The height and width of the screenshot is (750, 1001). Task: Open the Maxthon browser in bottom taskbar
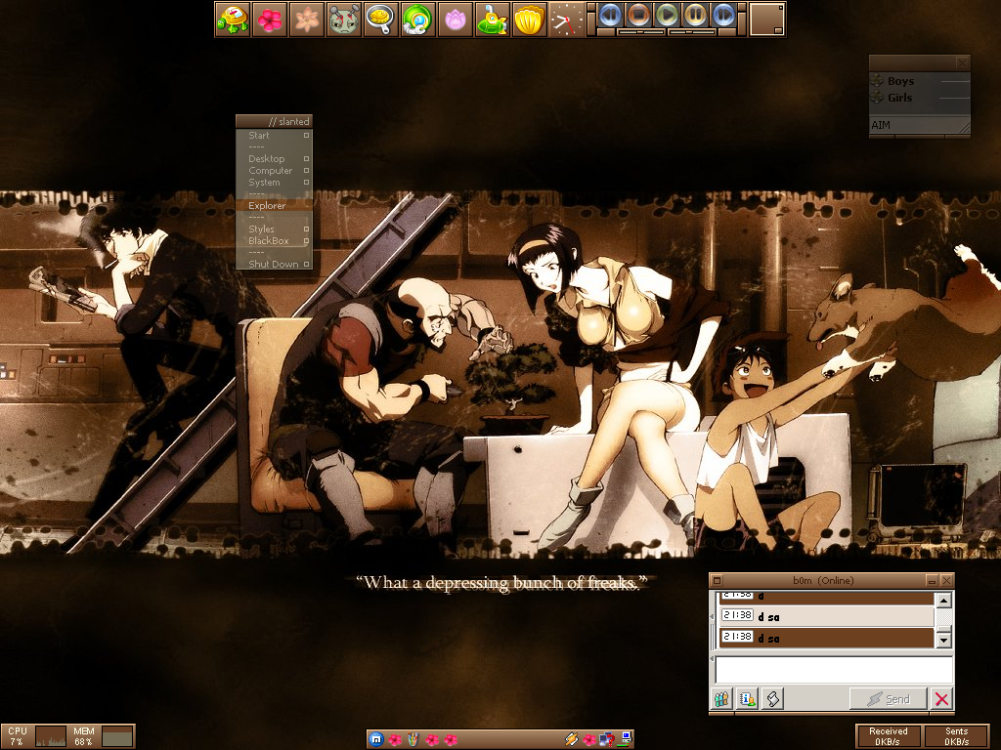pos(377,739)
